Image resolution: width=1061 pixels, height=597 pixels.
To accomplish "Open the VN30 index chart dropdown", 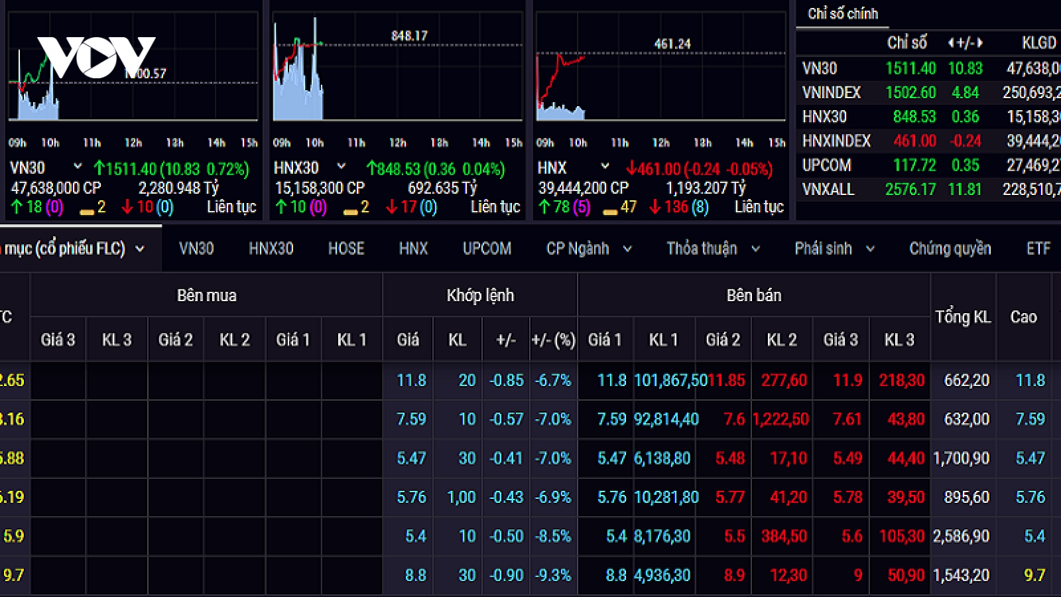I will pyautogui.click(x=78, y=166).
